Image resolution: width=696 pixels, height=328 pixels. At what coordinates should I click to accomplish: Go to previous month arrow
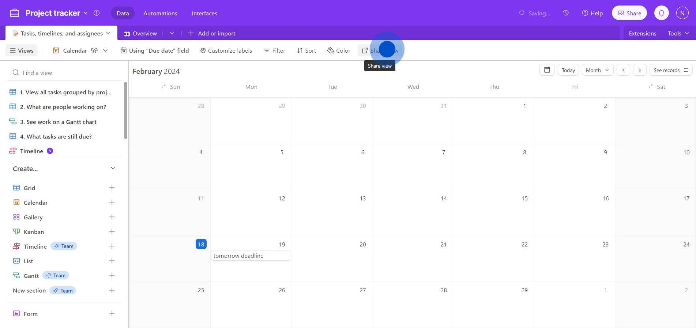click(x=623, y=70)
